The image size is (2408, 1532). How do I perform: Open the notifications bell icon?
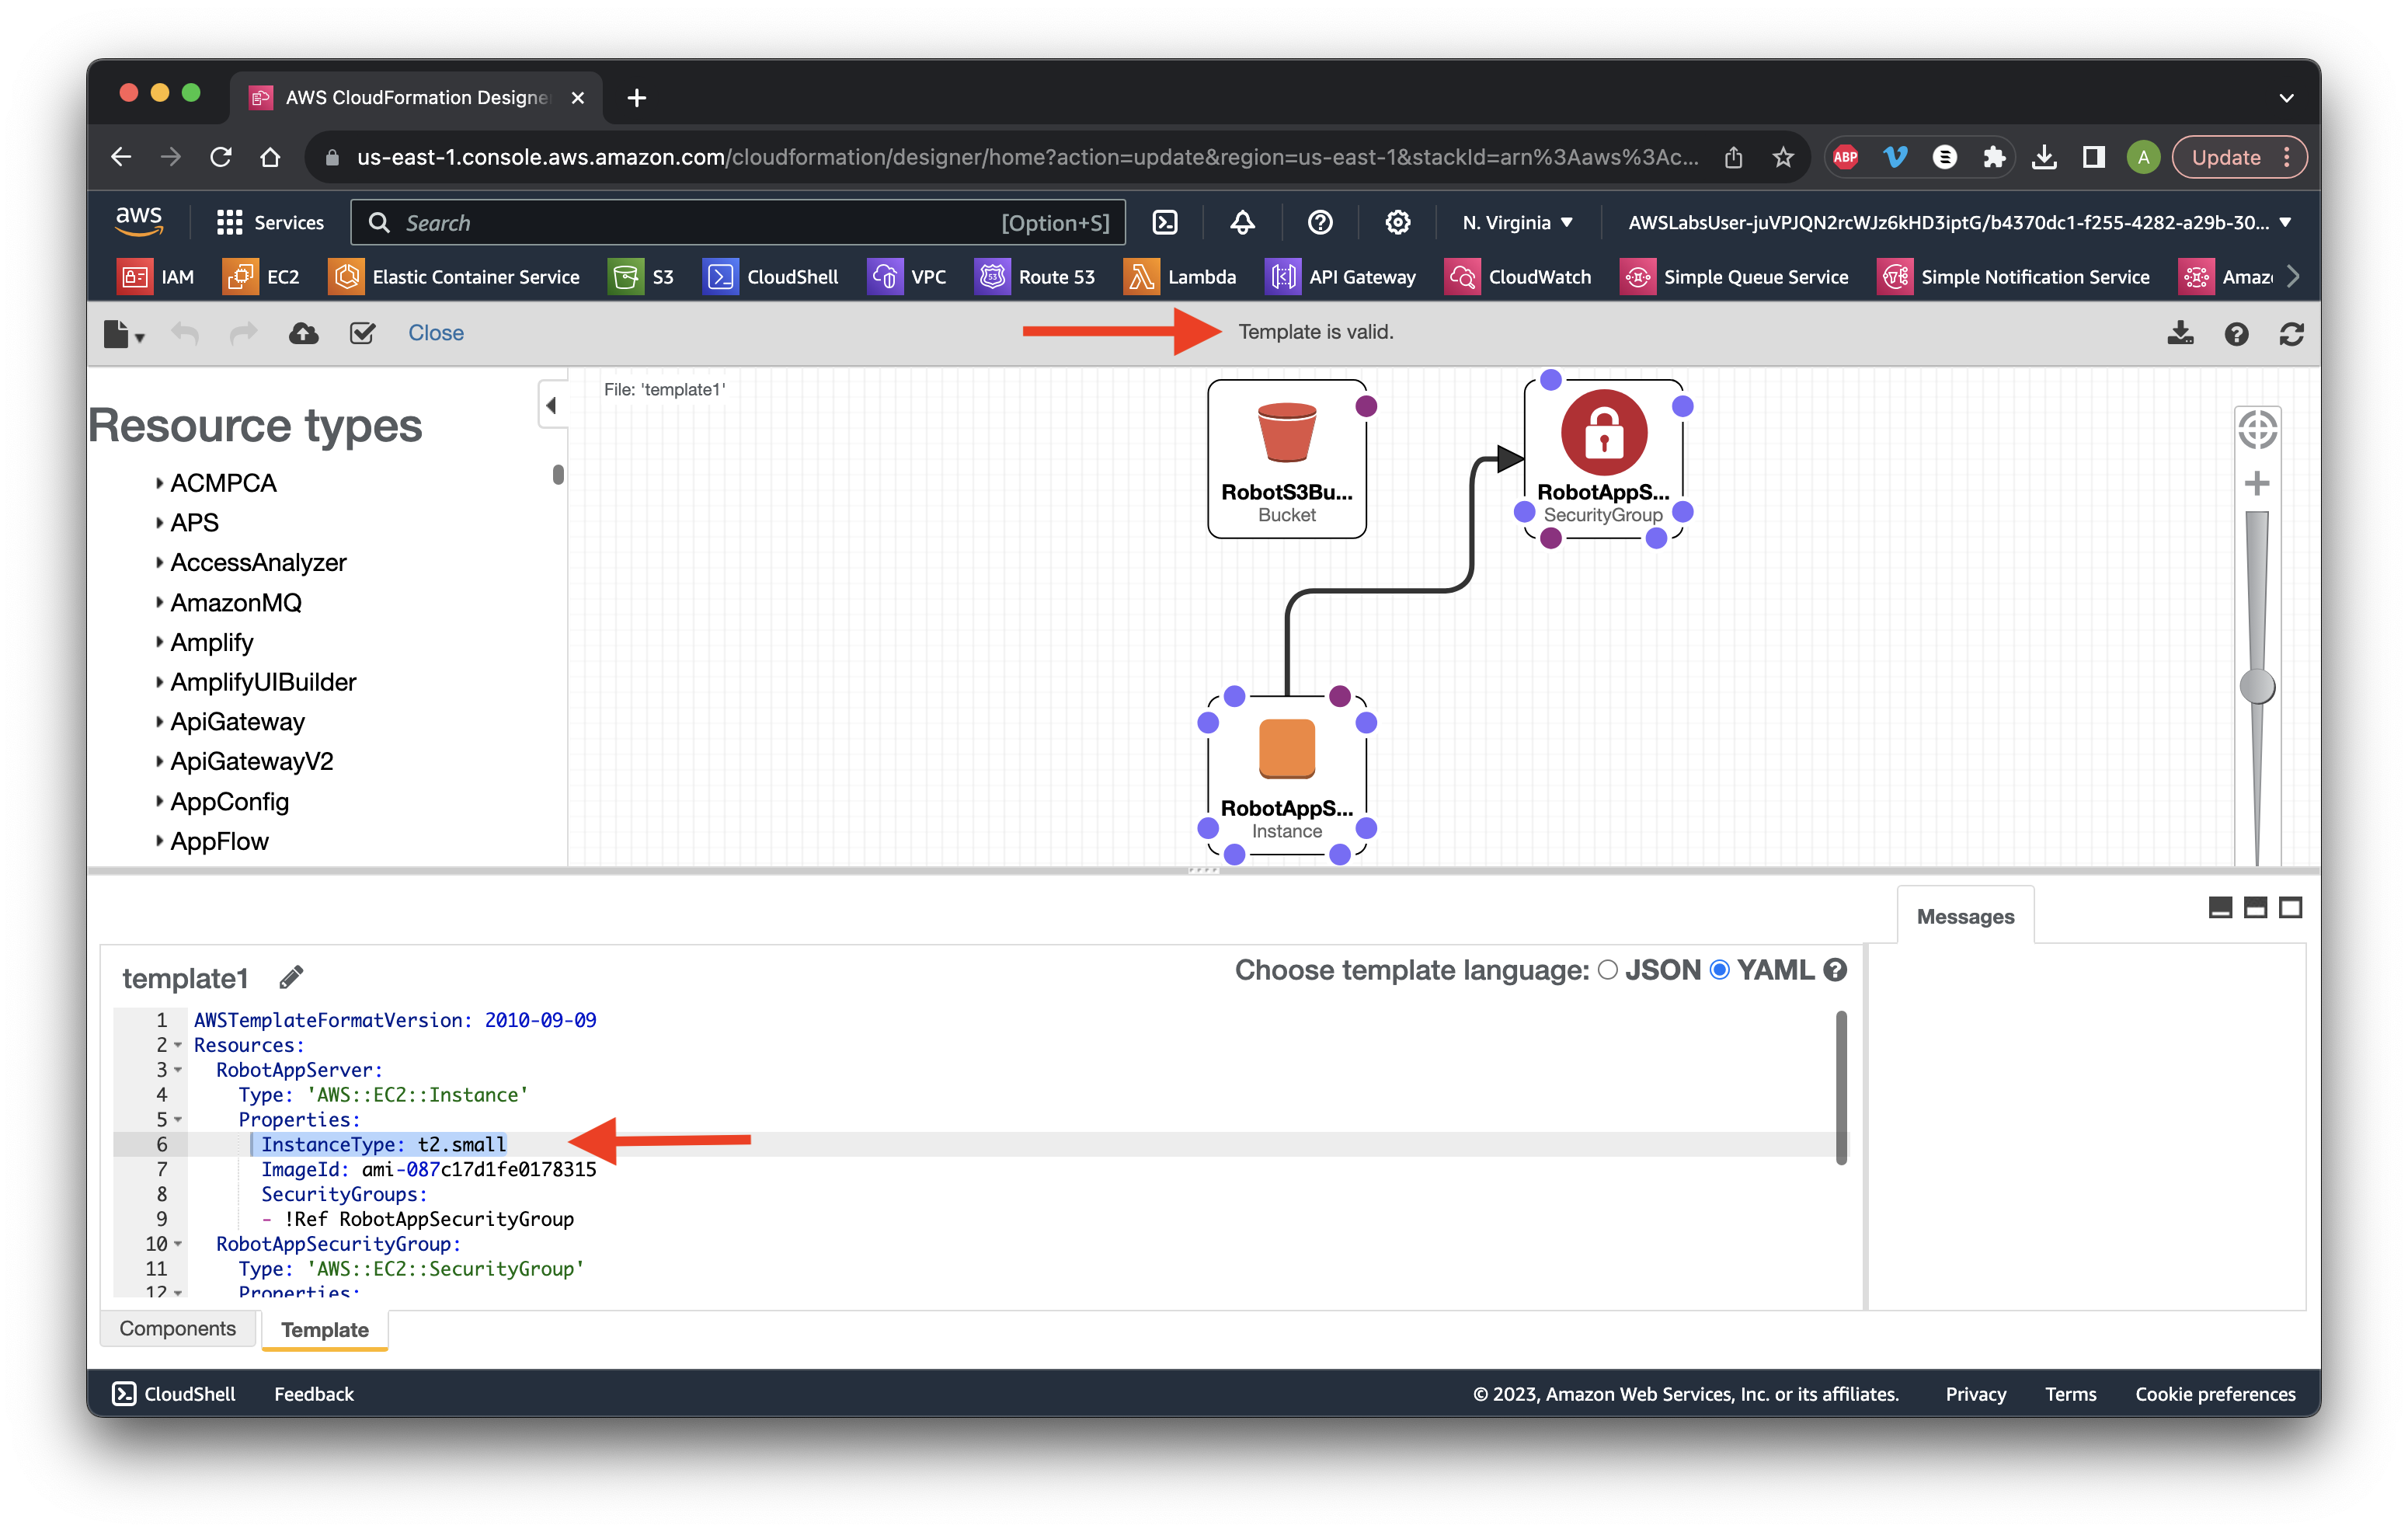tap(1242, 222)
